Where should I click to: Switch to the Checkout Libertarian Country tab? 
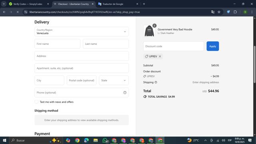74,4
